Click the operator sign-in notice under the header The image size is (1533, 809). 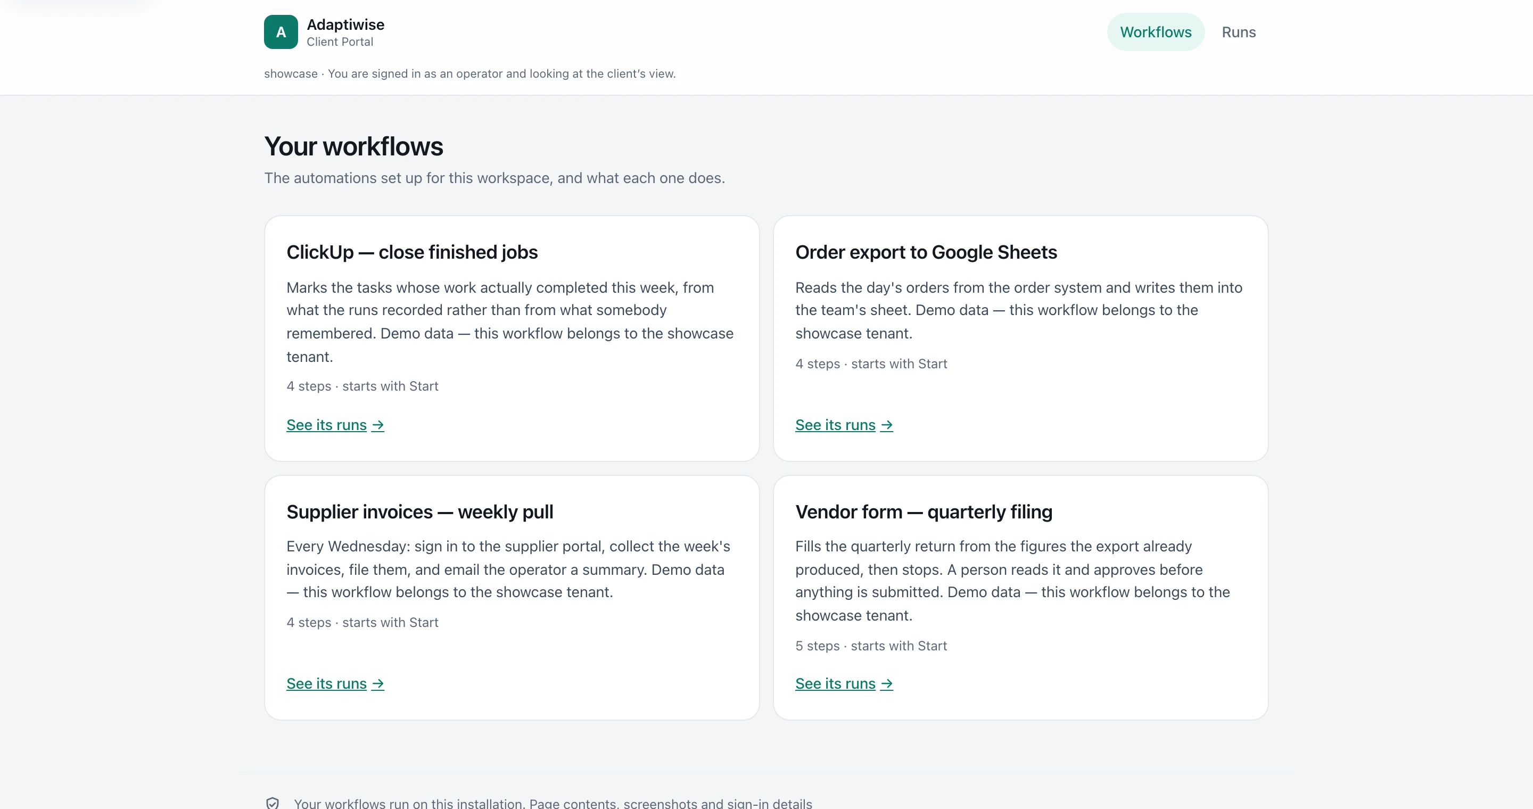(x=469, y=74)
